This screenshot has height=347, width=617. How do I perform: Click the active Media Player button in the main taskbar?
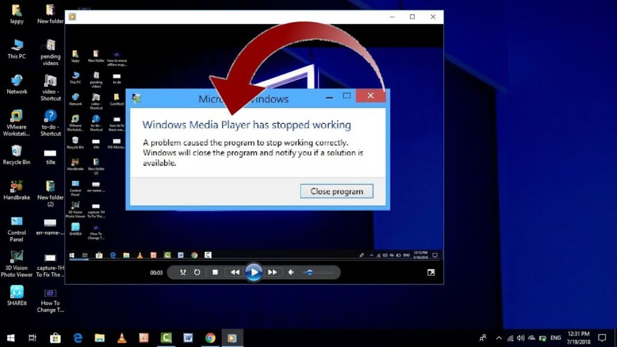tap(232, 338)
